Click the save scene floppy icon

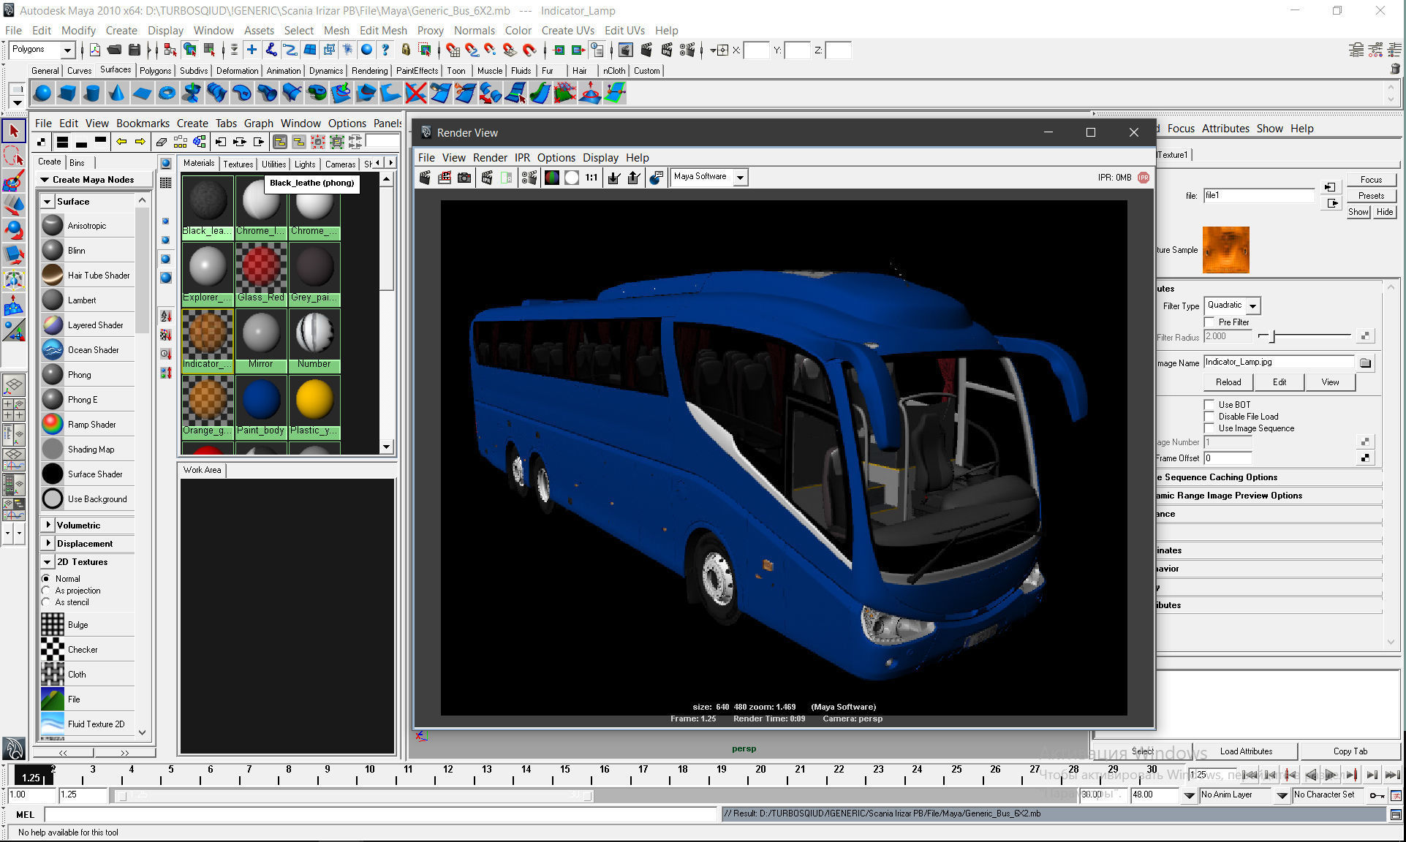click(x=135, y=50)
